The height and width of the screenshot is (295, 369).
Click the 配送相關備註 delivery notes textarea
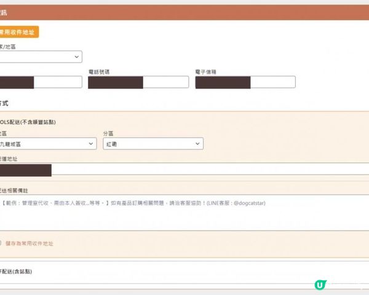(x=184, y=213)
